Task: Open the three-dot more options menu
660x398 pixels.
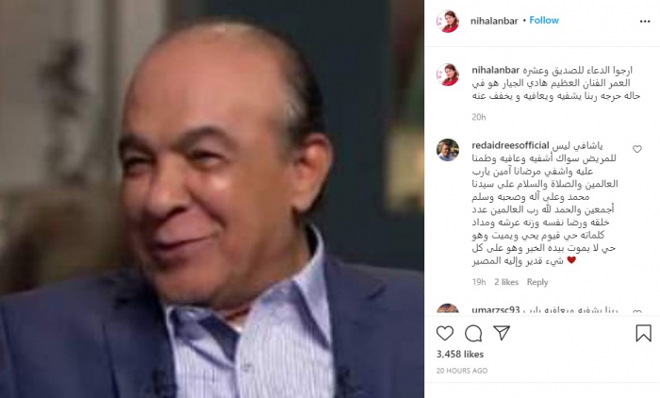Action: [x=644, y=22]
